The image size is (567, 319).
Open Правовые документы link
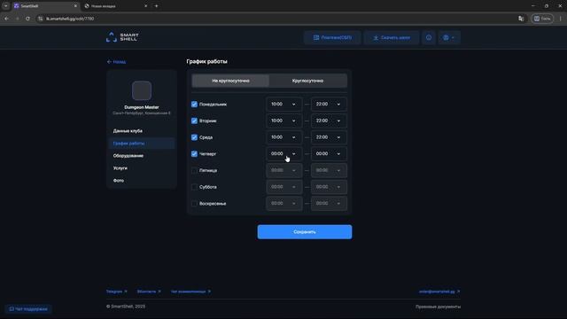click(x=438, y=307)
